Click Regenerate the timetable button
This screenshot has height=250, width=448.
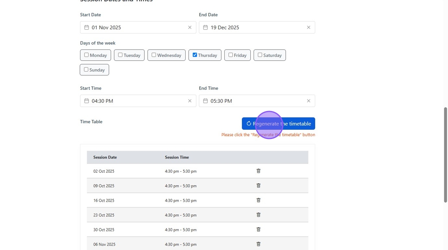click(278, 124)
